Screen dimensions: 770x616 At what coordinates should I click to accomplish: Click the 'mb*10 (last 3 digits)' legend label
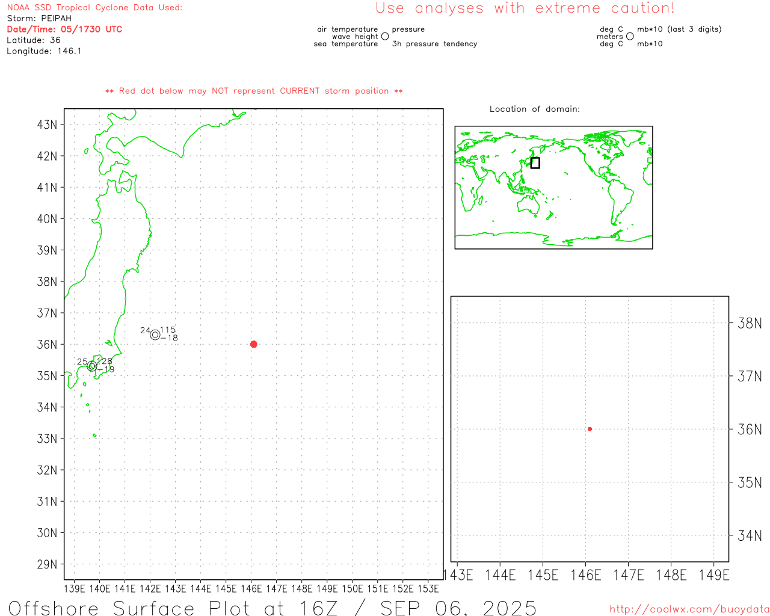pyautogui.click(x=679, y=29)
